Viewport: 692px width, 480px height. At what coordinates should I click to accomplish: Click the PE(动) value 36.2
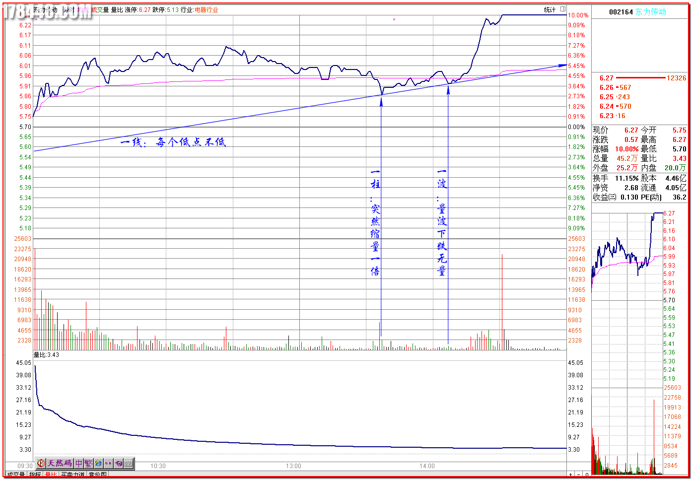point(680,197)
